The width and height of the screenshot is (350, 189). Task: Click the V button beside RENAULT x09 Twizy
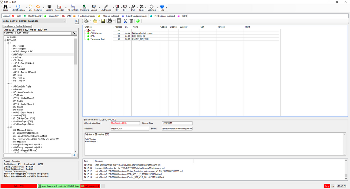tap(74, 33)
